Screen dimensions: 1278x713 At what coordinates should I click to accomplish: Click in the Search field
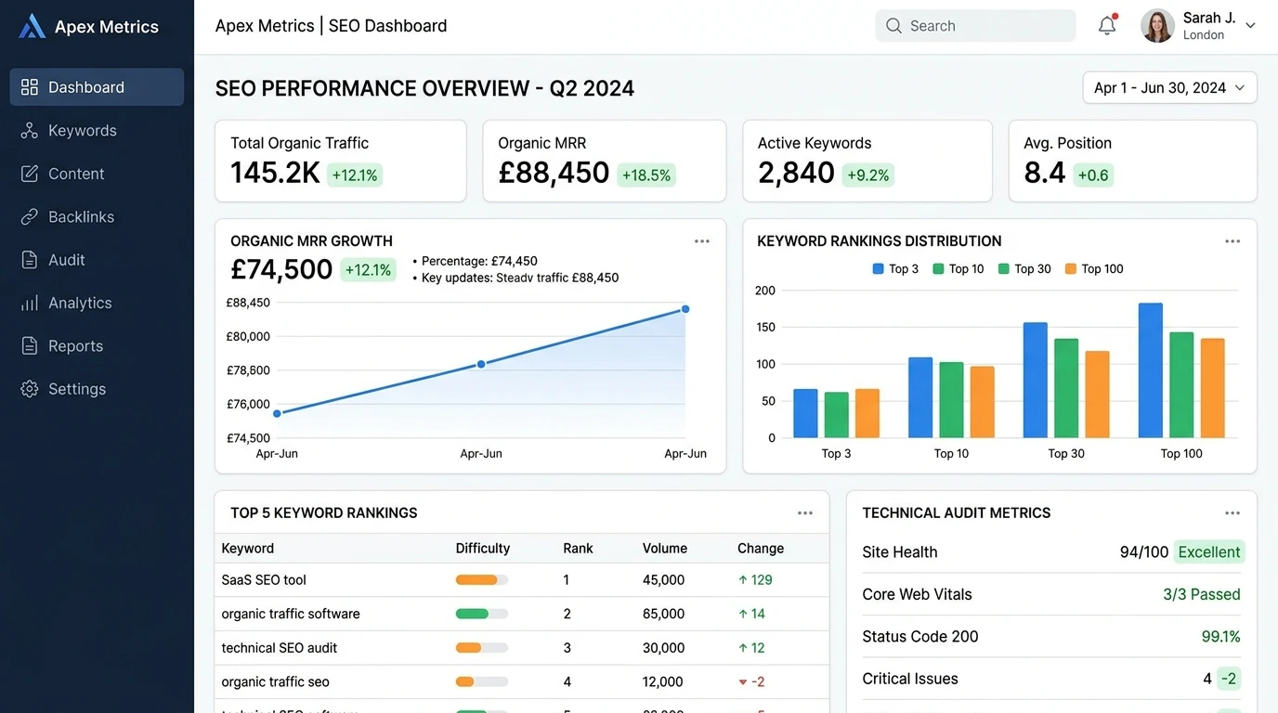pyautogui.click(x=975, y=26)
